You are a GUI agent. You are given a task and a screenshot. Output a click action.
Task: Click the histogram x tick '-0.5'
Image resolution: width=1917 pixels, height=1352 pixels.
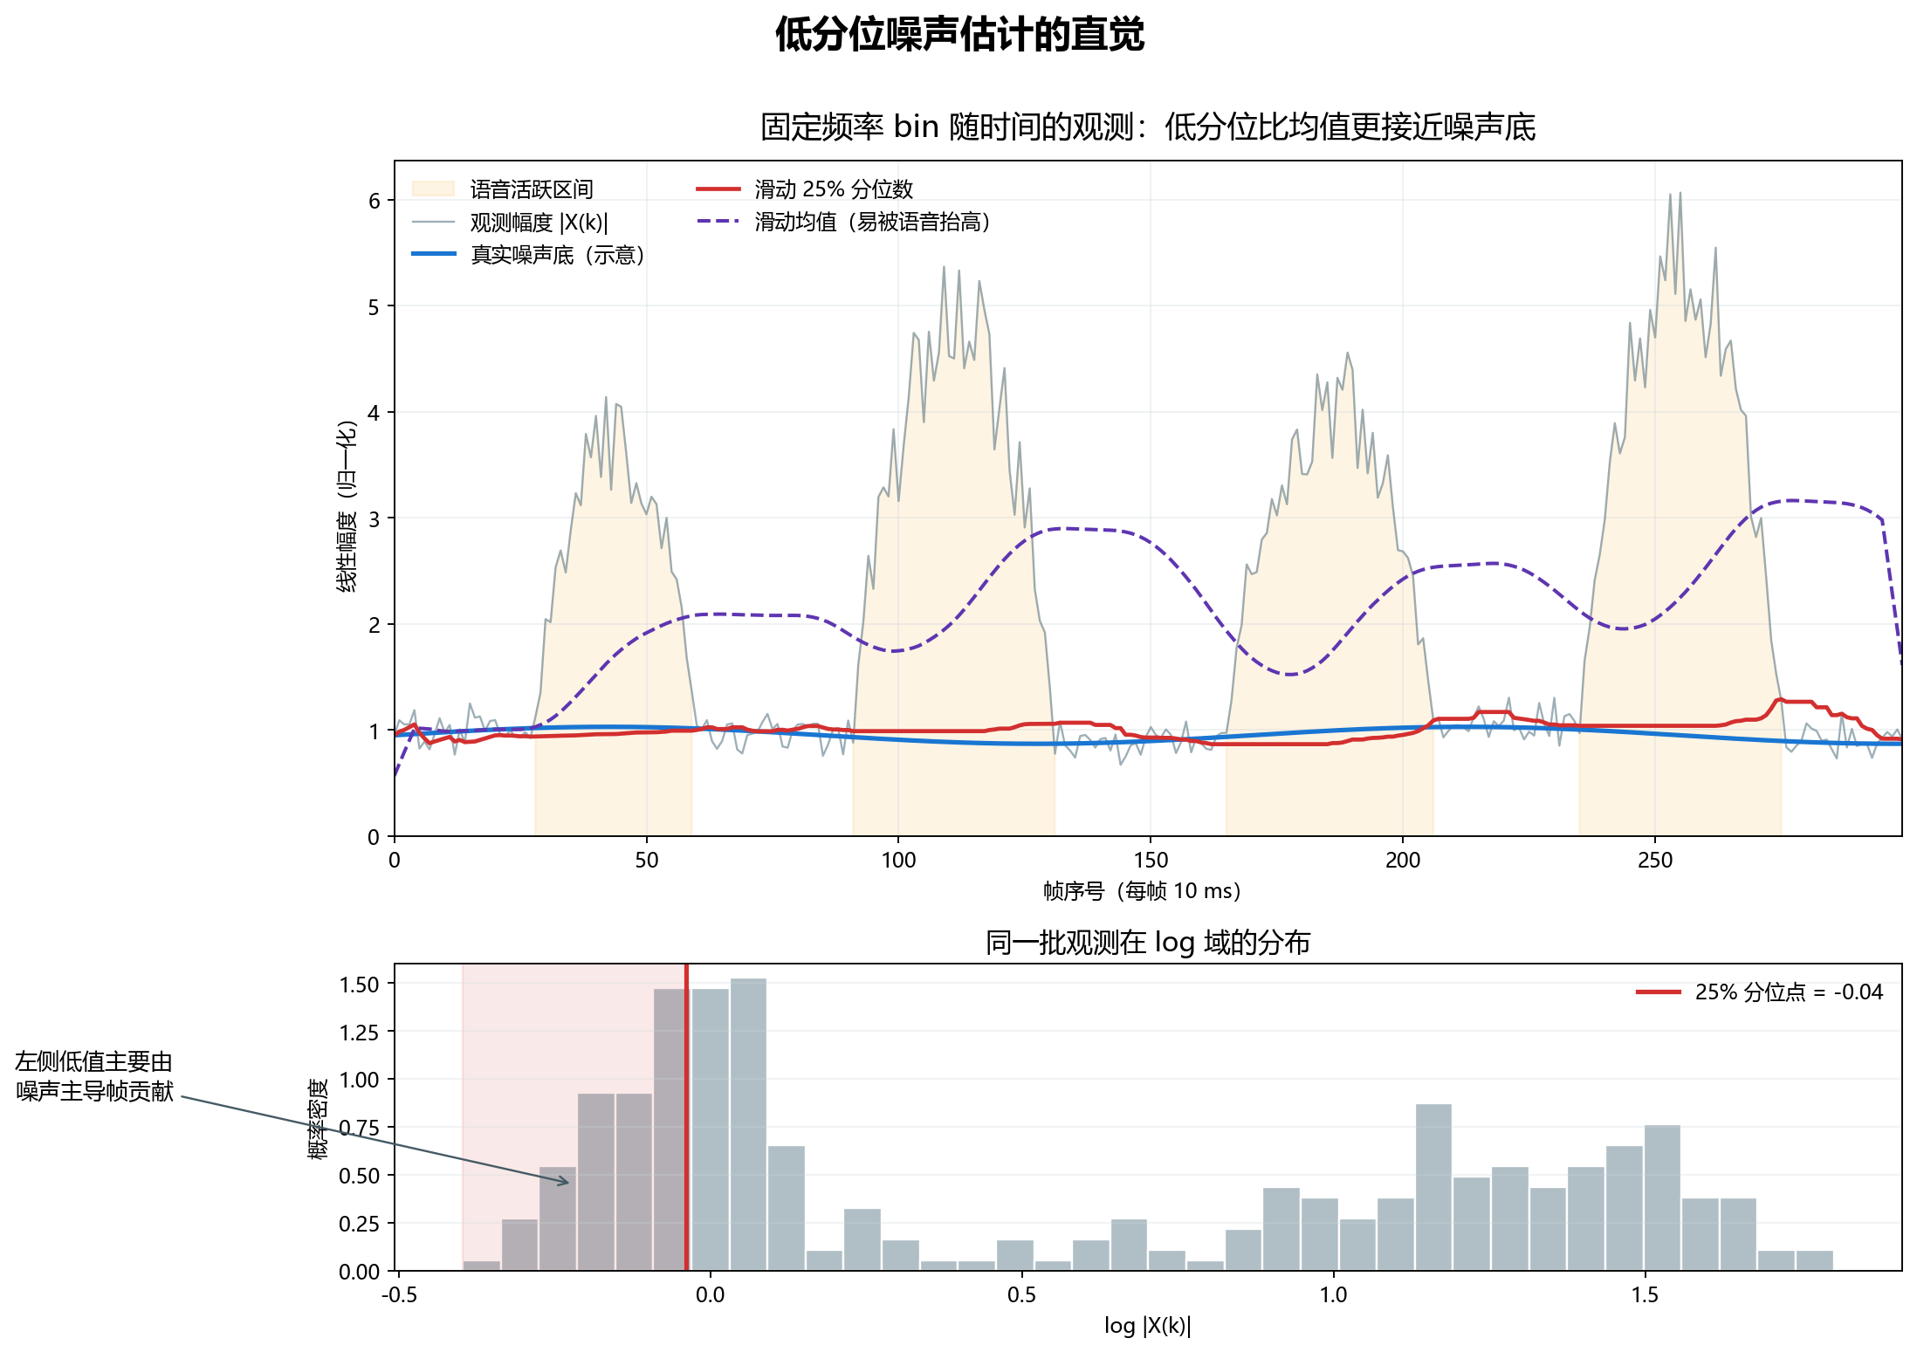click(x=399, y=1295)
